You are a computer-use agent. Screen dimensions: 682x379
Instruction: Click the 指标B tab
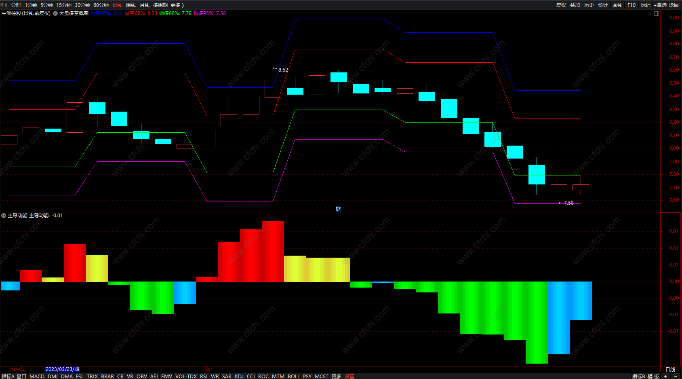639,376
